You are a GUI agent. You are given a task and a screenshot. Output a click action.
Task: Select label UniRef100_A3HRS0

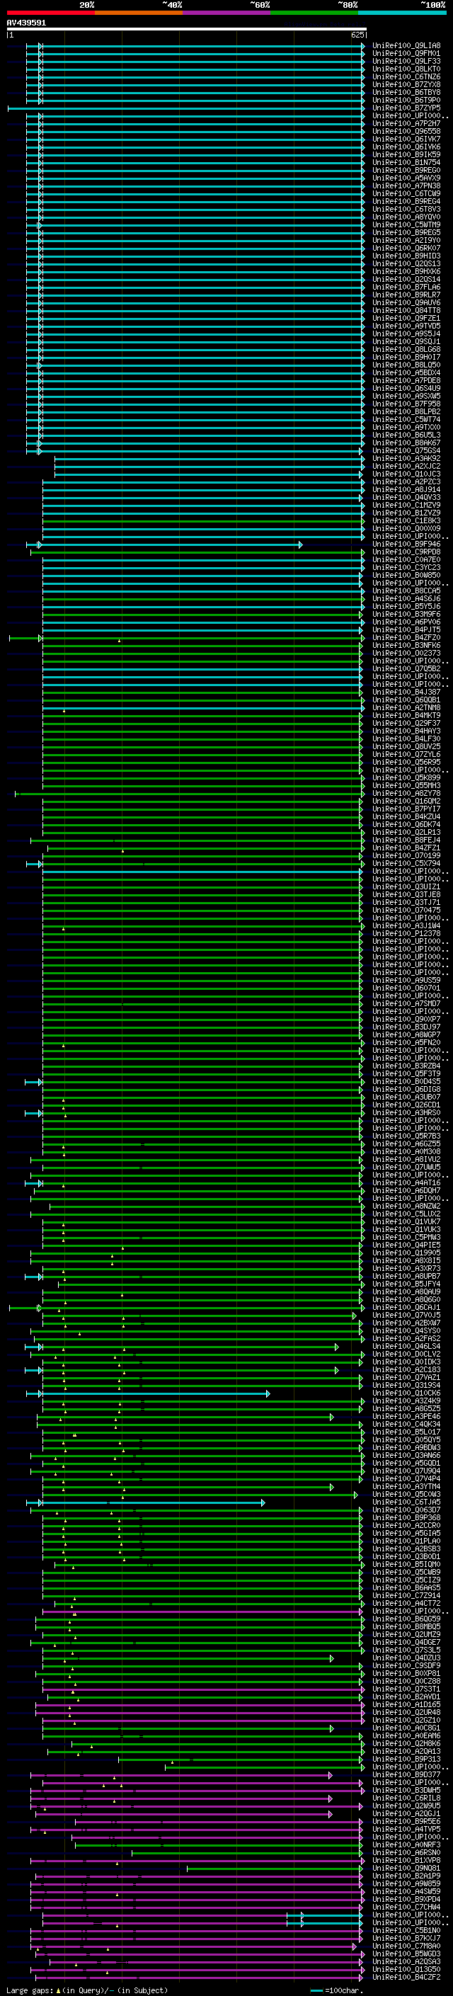tap(406, 1112)
